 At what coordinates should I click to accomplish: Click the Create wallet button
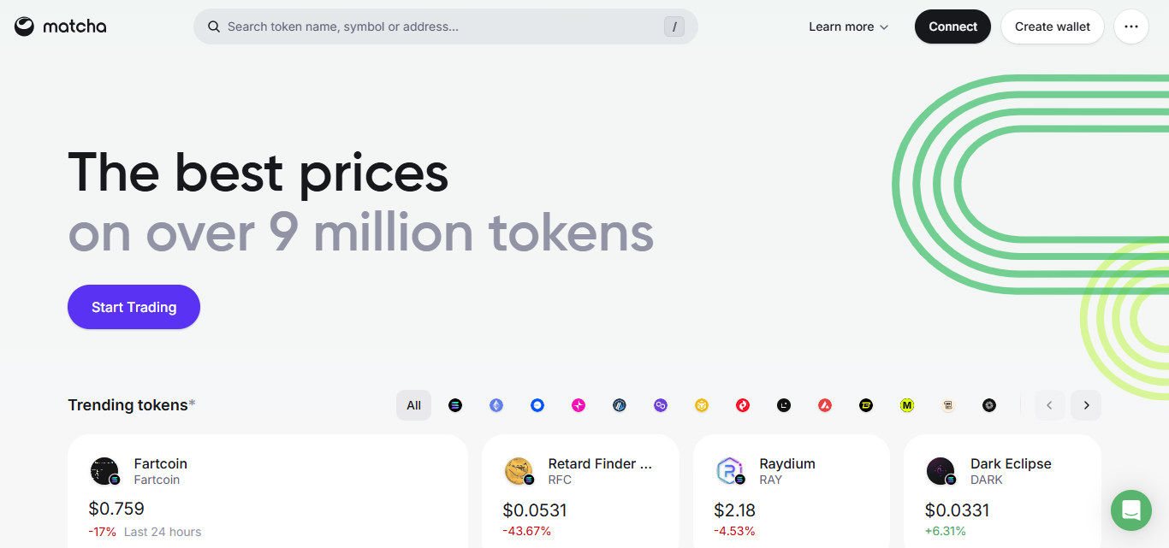1052,27
